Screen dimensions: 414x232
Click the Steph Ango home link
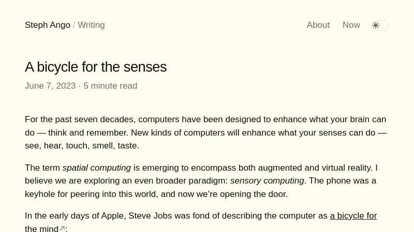click(x=47, y=25)
